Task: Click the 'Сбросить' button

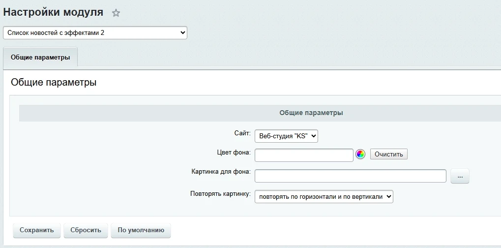Action: [x=86, y=230]
